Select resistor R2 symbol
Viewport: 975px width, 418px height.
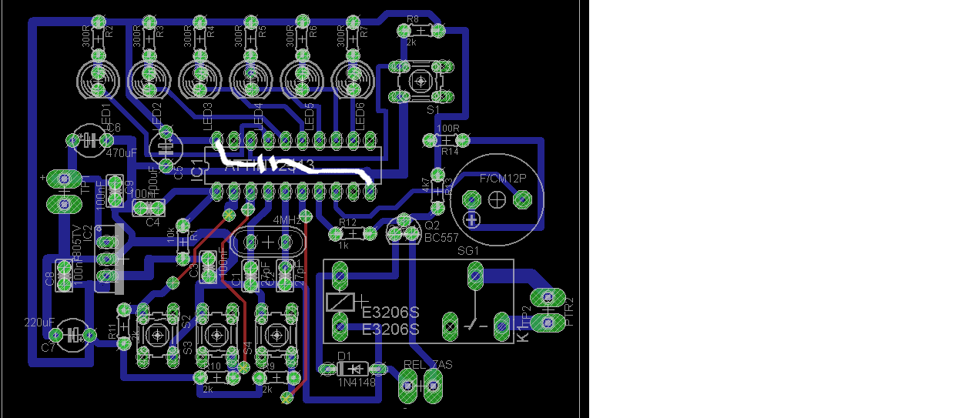click(98, 38)
